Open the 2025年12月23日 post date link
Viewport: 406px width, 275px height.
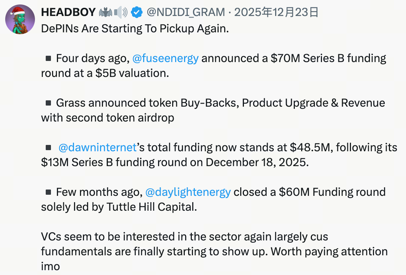click(277, 13)
